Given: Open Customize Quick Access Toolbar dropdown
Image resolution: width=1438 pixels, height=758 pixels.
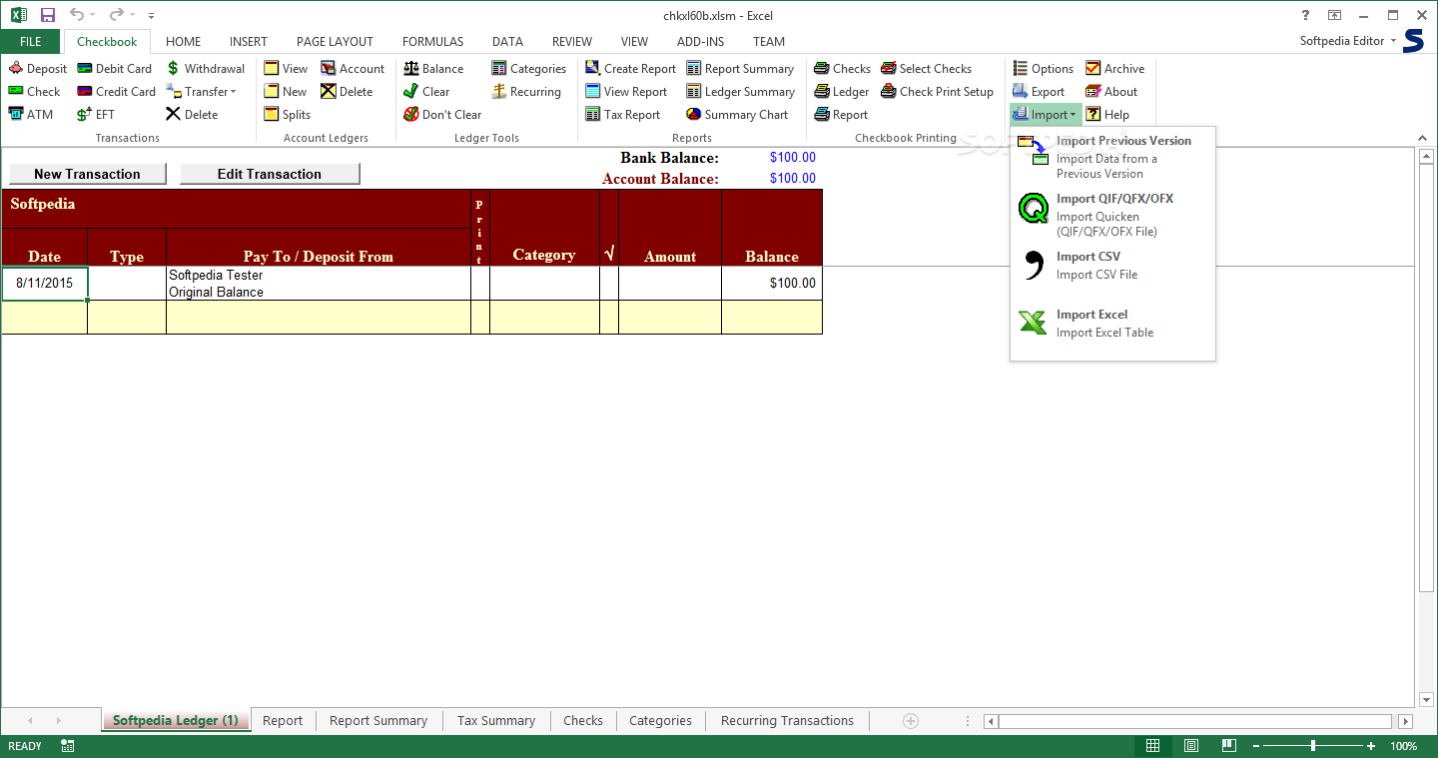Looking at the screenshot, I should click(x=151, y=16).
